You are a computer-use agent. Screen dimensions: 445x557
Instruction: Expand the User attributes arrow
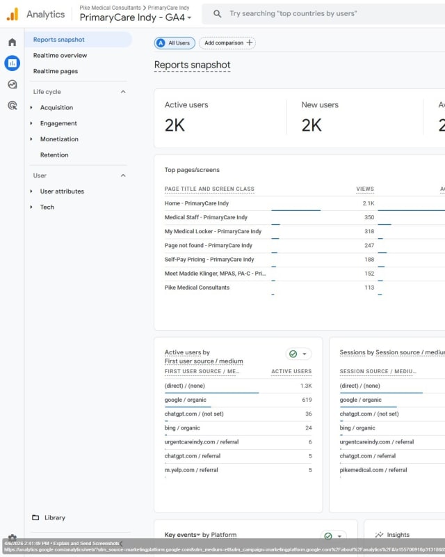coord(31,191)
